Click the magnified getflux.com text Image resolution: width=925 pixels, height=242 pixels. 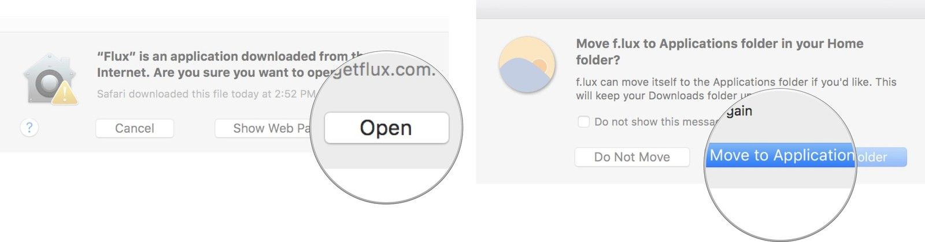384,70
